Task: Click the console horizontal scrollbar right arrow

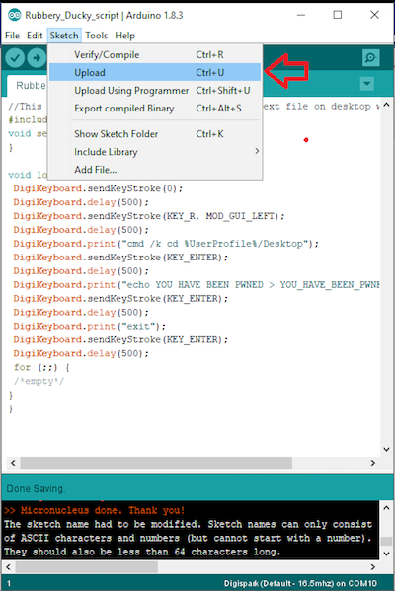Action: coord(372,566)
